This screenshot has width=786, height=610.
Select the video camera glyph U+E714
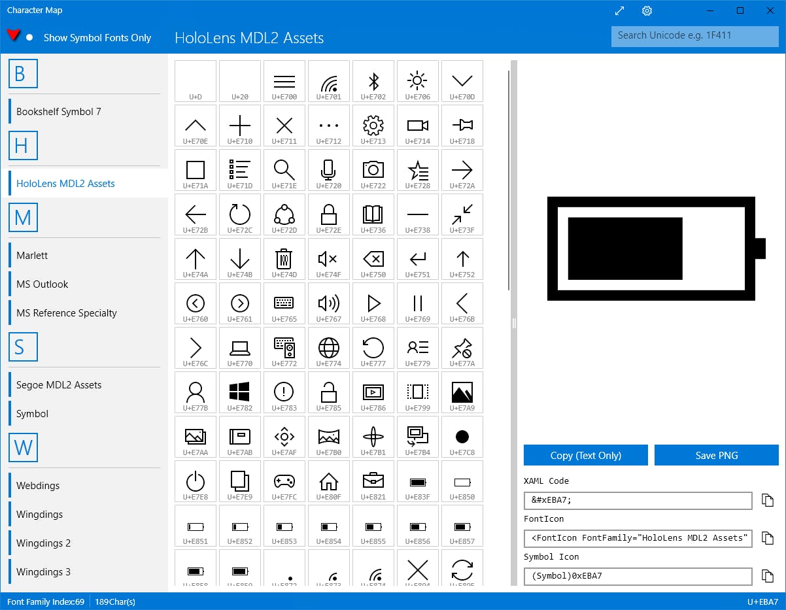tap(418, 126)
